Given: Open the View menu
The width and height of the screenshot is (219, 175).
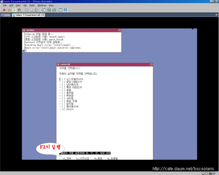Looking at the screenshot, I should (x=18, y=5).
